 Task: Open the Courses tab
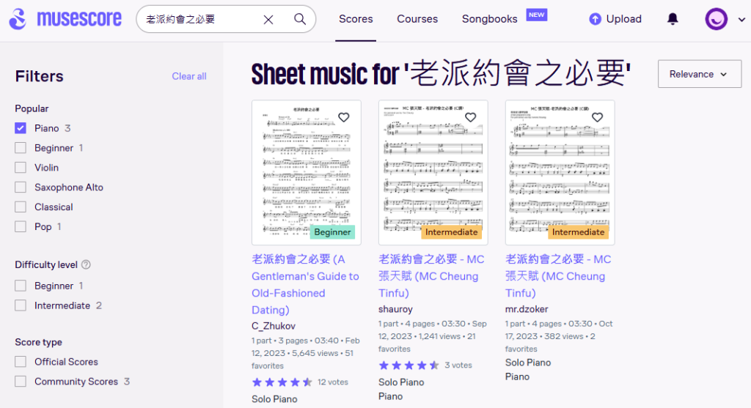[417, 19]
